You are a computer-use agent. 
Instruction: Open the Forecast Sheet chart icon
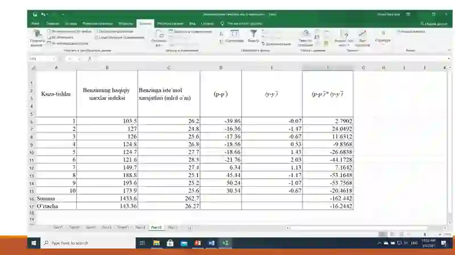point(362,38)
